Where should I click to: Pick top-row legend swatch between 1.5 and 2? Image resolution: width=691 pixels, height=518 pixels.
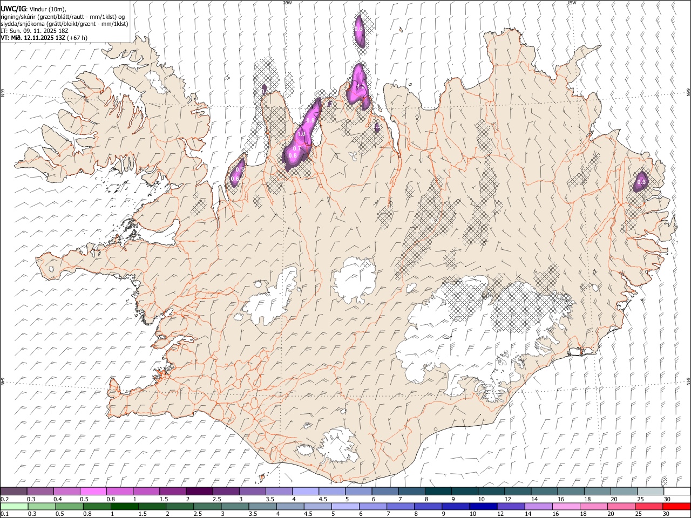172,492
